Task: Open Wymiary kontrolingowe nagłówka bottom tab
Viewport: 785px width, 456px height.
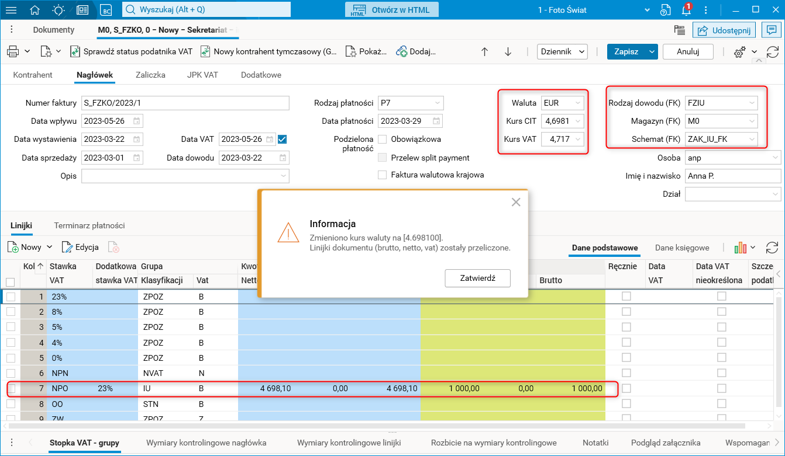Action: click(206, 443)
